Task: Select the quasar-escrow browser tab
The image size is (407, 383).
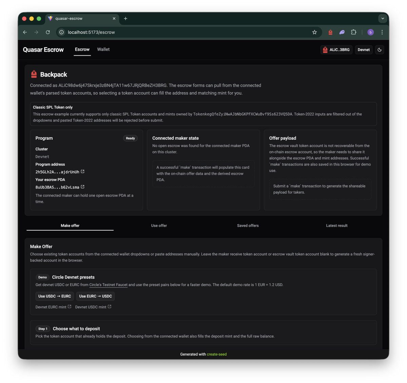Action: pyautogui.click(x=81, y=19)
